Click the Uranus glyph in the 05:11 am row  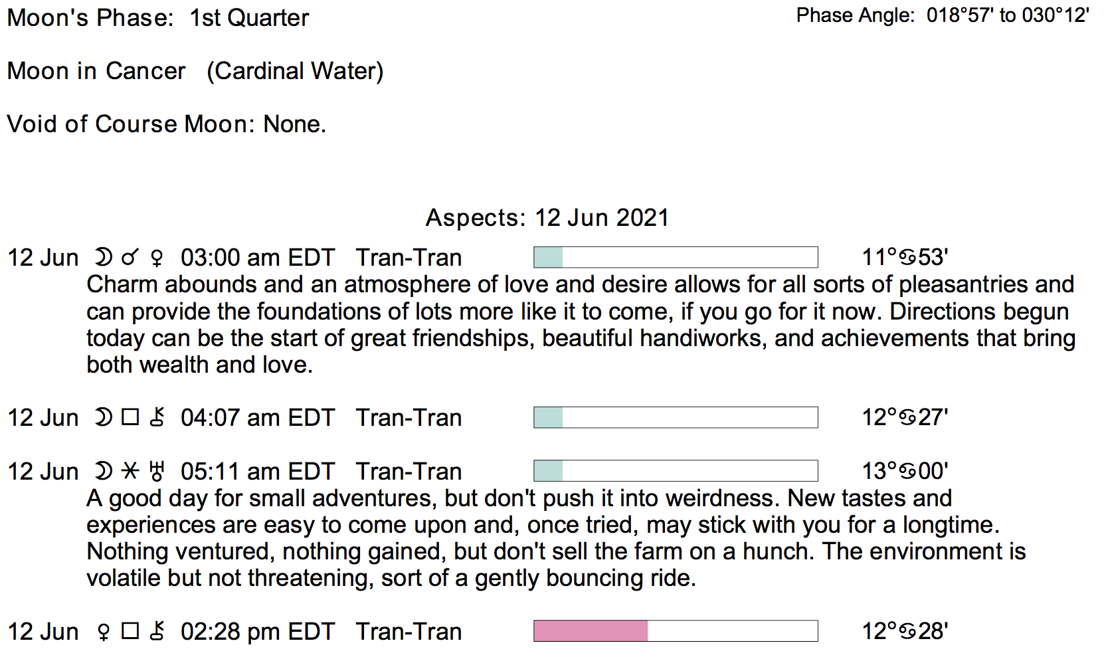tap(157, 472)
